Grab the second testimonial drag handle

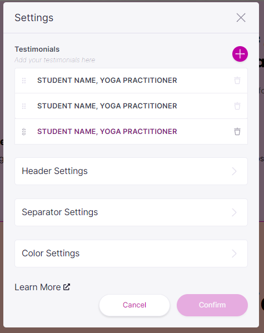click(24, 106)
